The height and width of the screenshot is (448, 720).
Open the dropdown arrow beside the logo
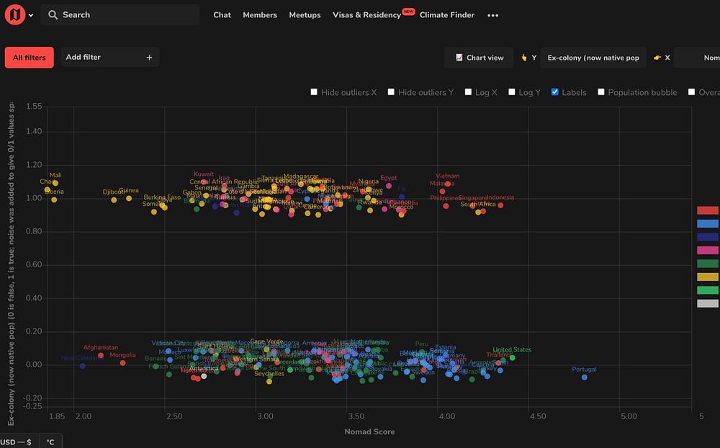point(31,15)
